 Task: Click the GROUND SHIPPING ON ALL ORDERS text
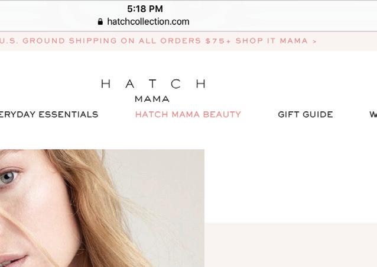(x=112, y=41)
